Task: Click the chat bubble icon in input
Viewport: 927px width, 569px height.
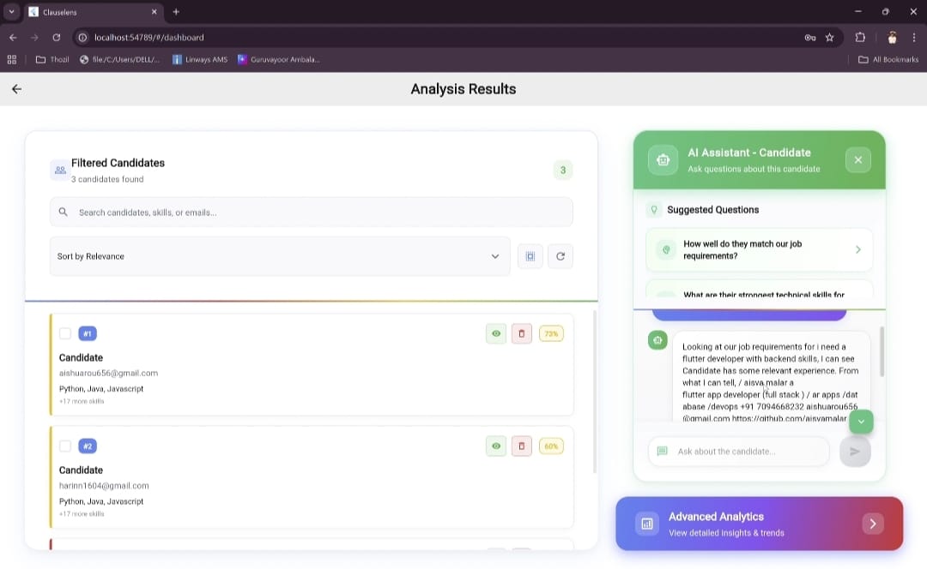Action: pos(662,452)
